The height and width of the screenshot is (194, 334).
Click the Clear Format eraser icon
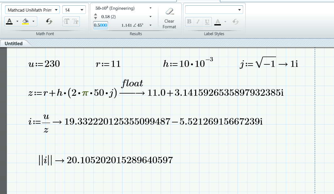click(x=169, y=11)
